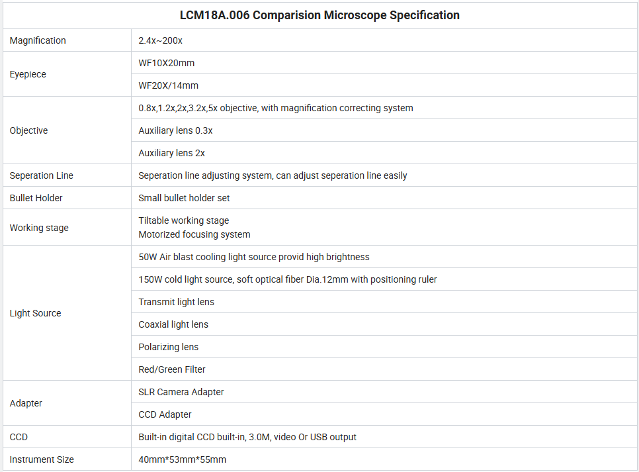Click the Polarizing lens row
Viewport: 639px width, 472px height.
[x=385, y=346]
